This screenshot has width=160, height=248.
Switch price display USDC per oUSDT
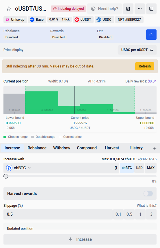pyautogui.click(x=137, y=50)
